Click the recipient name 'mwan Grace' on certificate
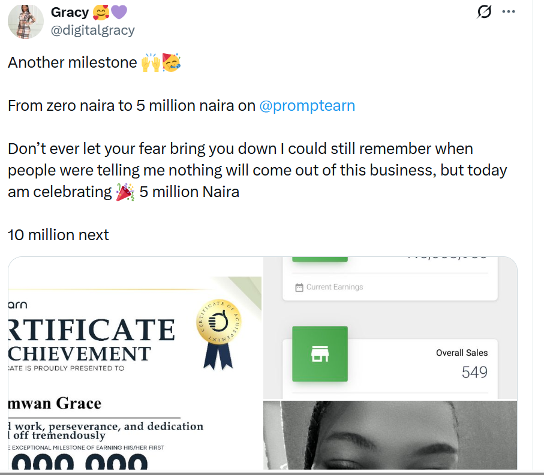Screen dimensions: 544x475 (55, 403)
